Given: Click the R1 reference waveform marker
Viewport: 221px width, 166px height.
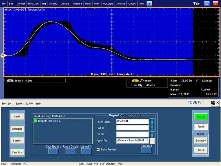Looking at the screenshot, I should click(x=3, y=55).
